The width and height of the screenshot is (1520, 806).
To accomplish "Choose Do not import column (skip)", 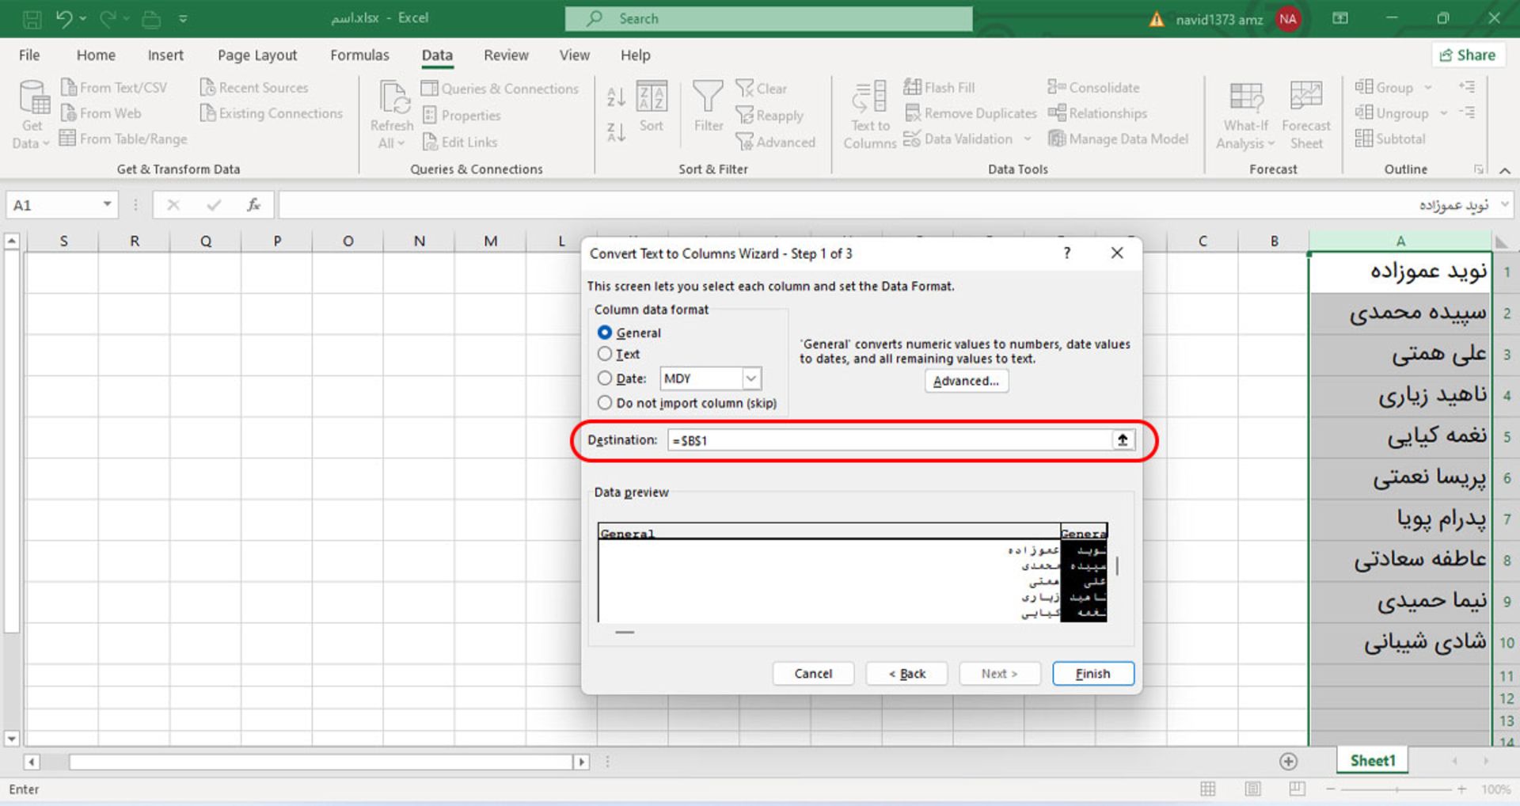I will pyautogui.click(x=606, y=403).
